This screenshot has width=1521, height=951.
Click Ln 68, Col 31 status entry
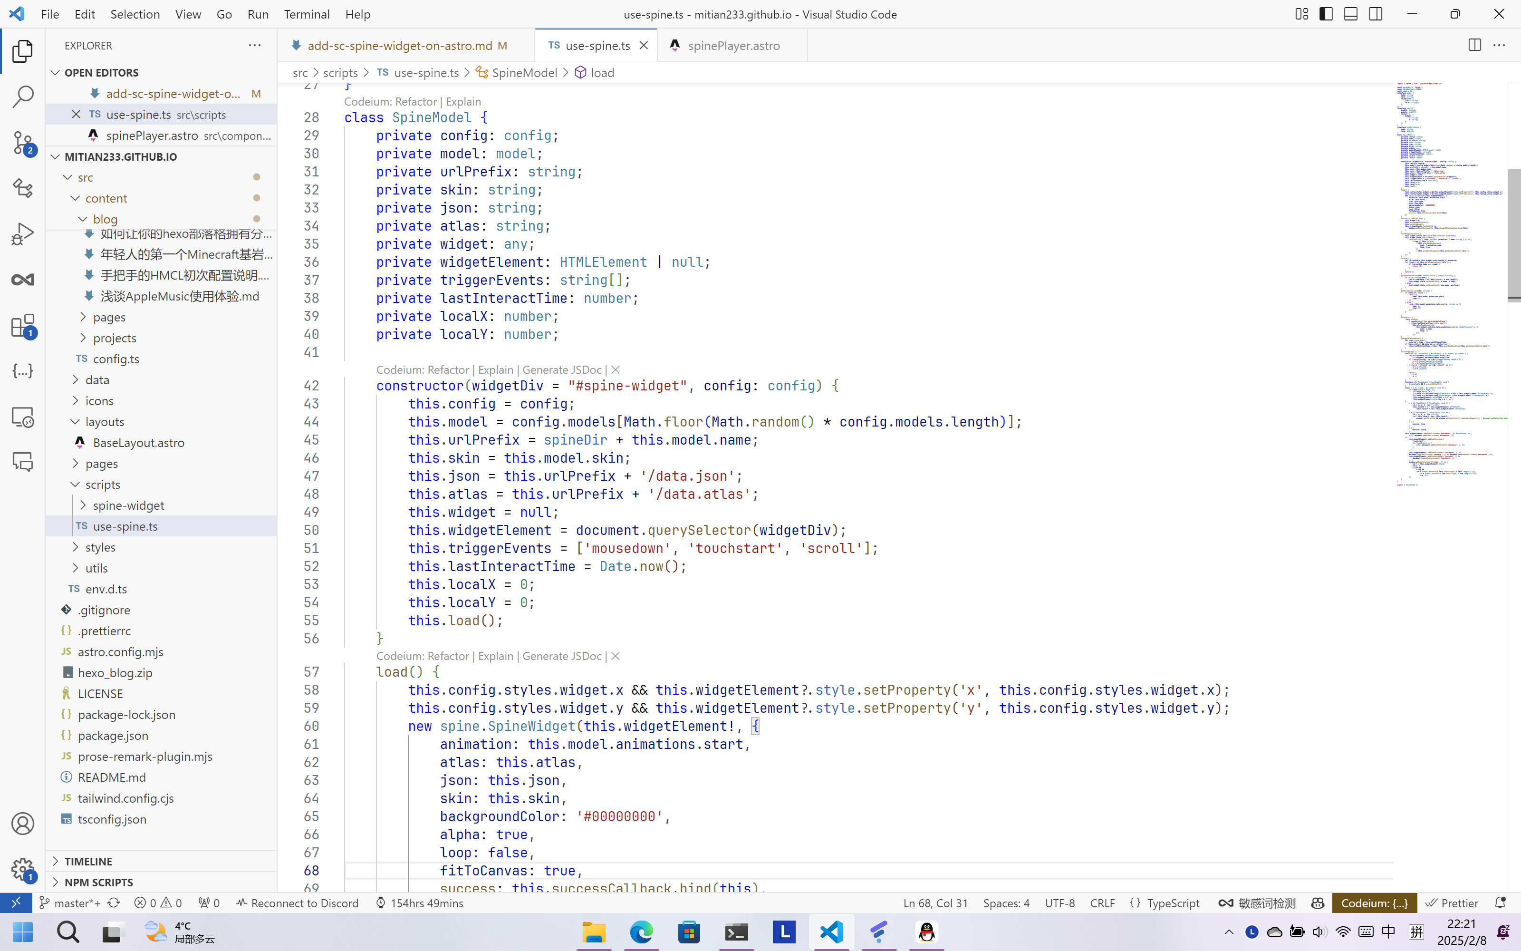(x=935, y=902)
